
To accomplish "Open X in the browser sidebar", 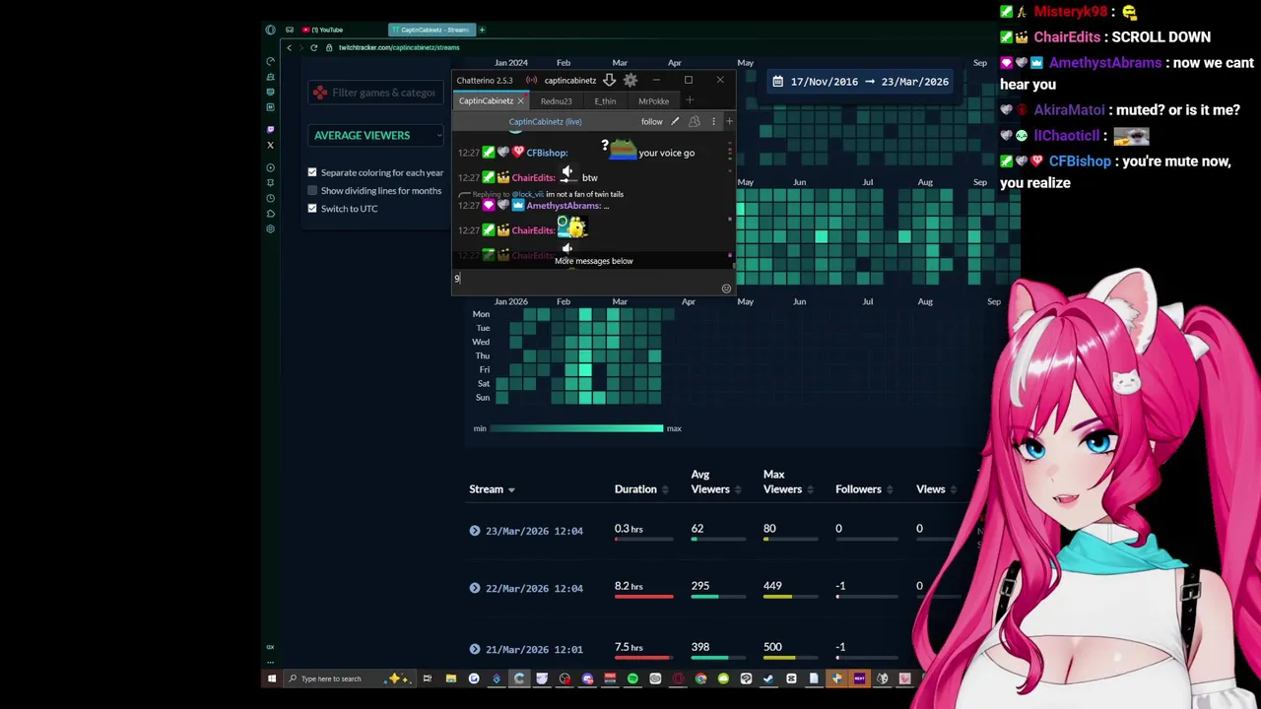I will tap(270, 145).
